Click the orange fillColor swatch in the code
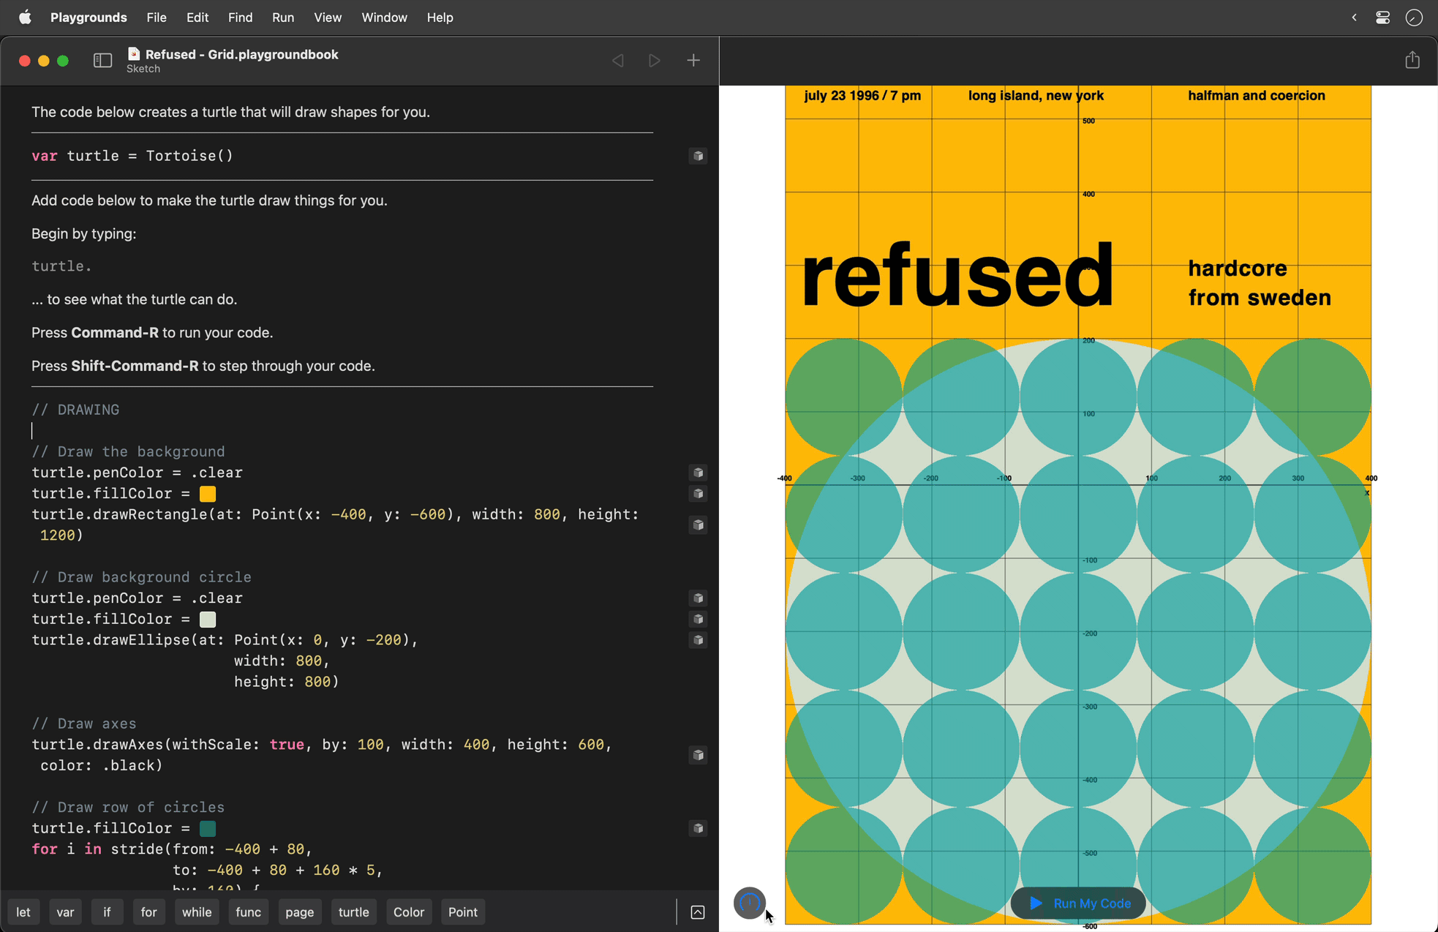1438x932 pixels. click(x=207, y=494)
